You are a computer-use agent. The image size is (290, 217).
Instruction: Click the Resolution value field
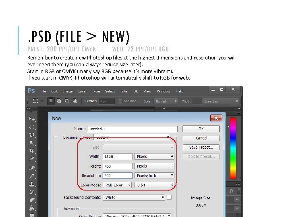(118, 176)
